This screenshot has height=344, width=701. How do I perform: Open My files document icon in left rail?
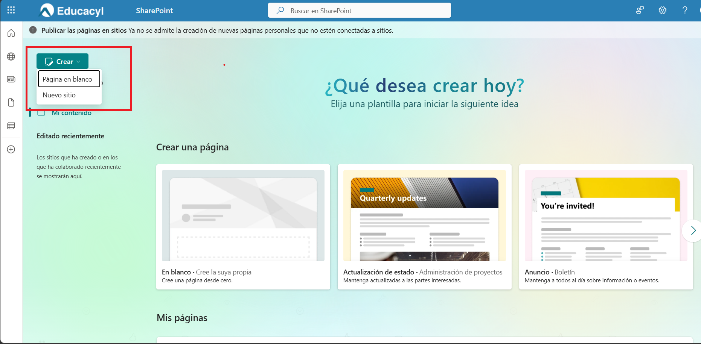[x=11, y=103]
